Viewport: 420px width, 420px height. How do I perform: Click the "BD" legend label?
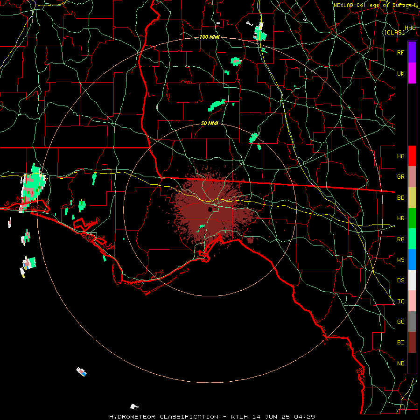coord(401,198)
